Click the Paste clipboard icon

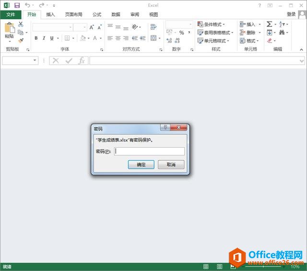pyautogui.click(x=10, y=27)
